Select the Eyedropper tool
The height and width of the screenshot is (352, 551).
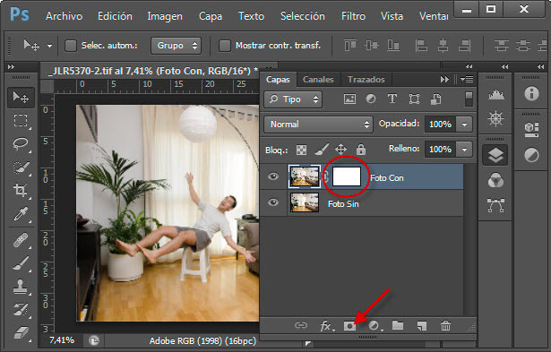pyautogui.click(x=21, y=213)
